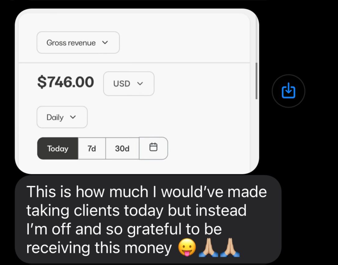Click the chevron arrow next to USD
Image resolution: width=338 pixels, height=265 pixels.
(140, 84)
